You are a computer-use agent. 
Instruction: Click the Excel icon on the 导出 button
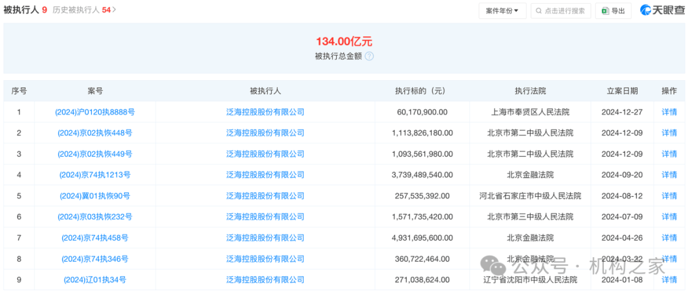click(x=604, y=11)
